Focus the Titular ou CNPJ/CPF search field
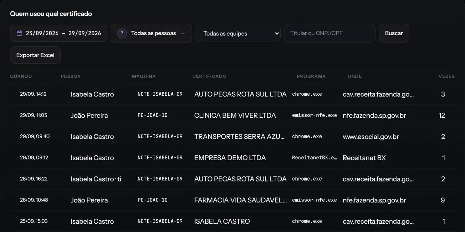Viewport: 465px width, 232px height. (330, 33)
